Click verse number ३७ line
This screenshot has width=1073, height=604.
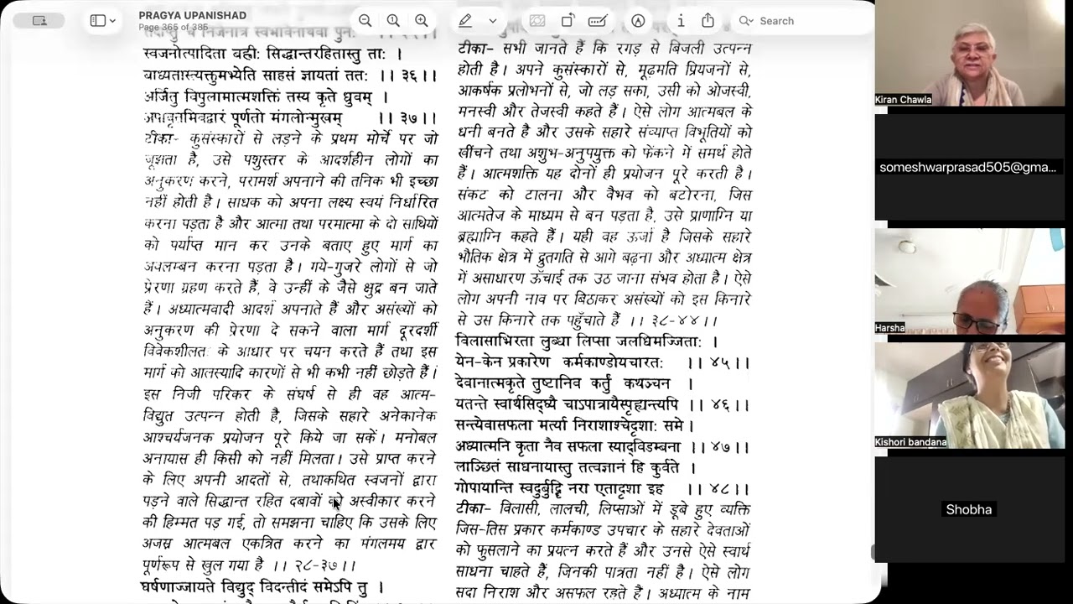(x=290, y=117)
